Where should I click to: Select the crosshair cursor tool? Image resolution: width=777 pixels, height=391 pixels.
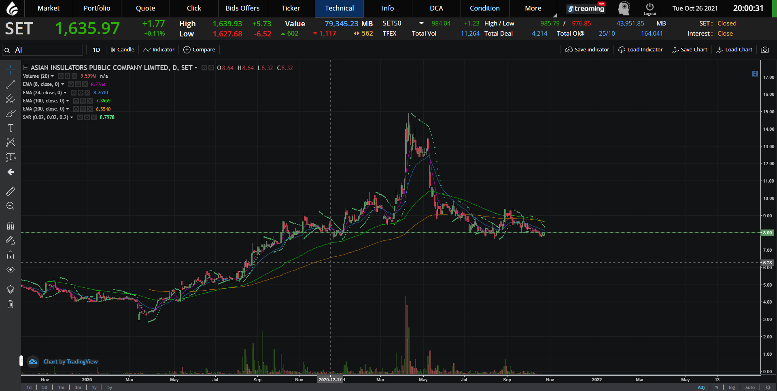pos(11,70)
